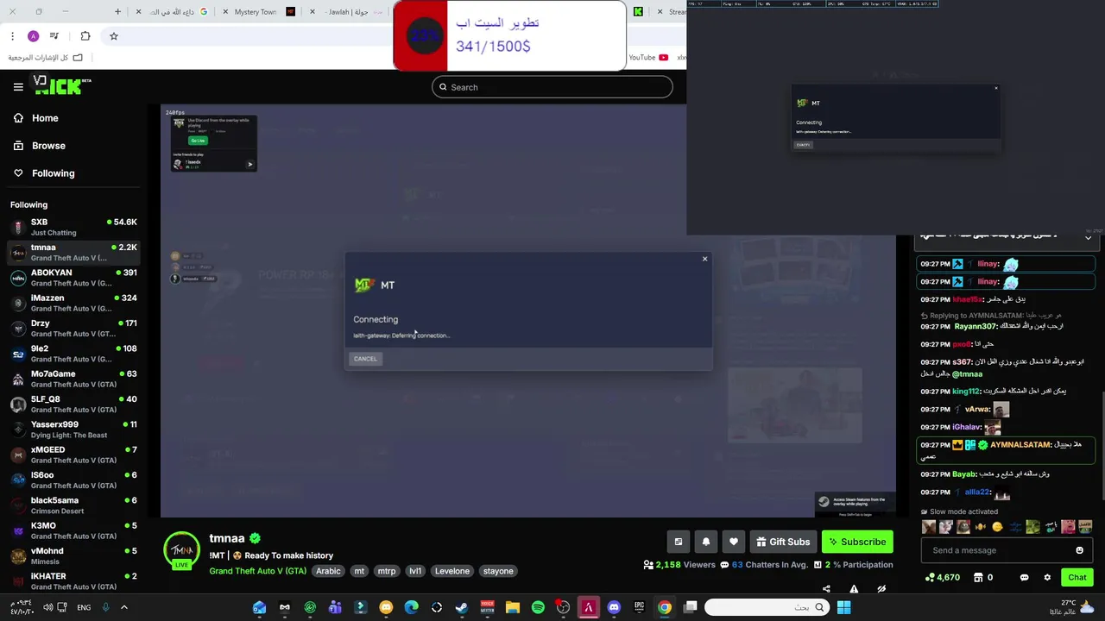Open black5sama channel in Following list
Image resolution: width=1105 pixels, height=621 pixels.
(x=74, y=505)
